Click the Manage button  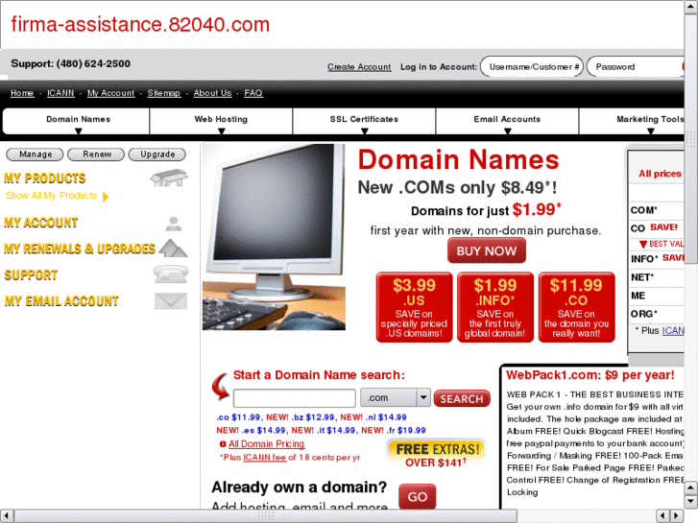pos(35,155)
